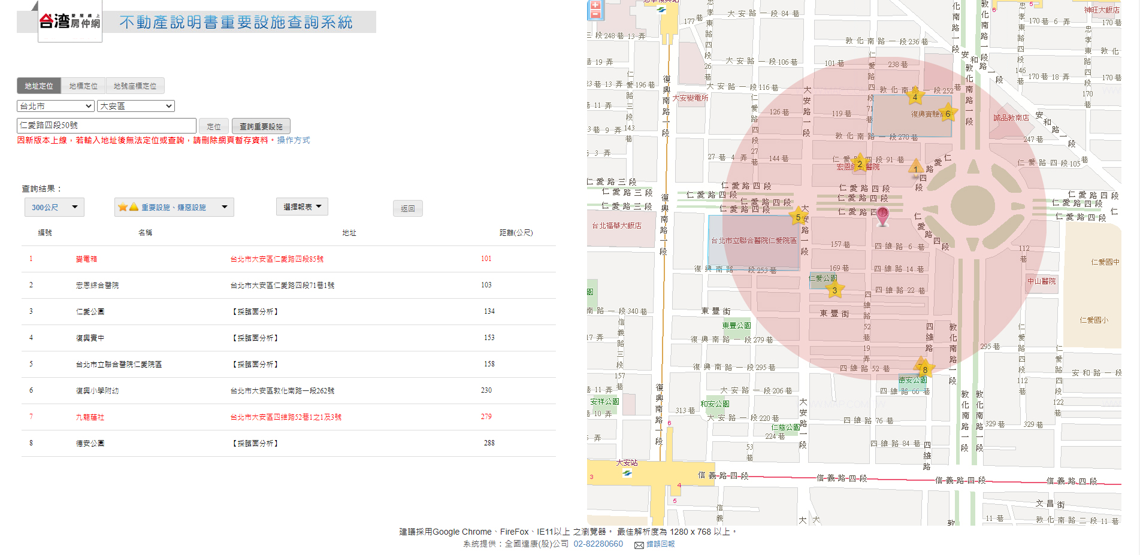Click star marker 2 at 宏恩綜合醫院
The width and height of the screenshot is (1140, 555).
point(860,163)
